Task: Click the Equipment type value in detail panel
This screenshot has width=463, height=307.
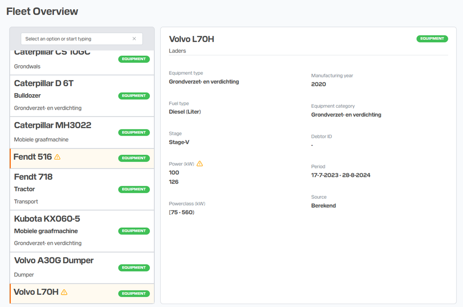Action: point(204,82)
